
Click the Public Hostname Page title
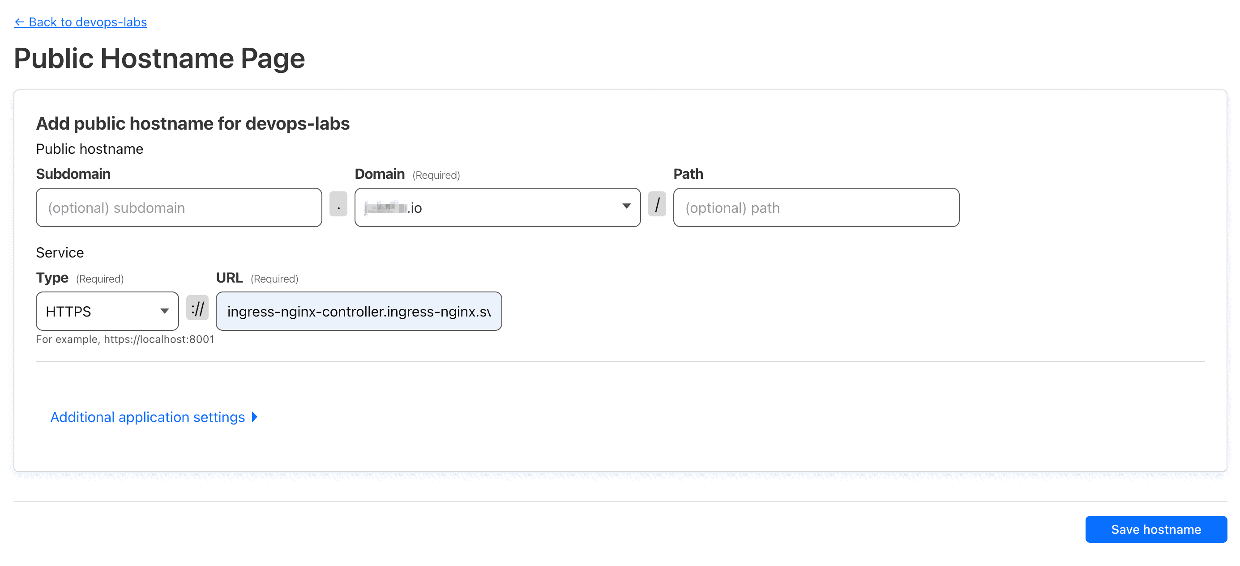pos(159,59)
